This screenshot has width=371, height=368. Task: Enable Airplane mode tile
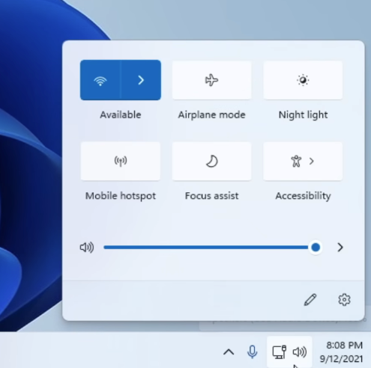point(211,80)
